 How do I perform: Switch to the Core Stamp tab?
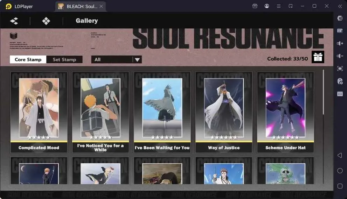point(28,59)
